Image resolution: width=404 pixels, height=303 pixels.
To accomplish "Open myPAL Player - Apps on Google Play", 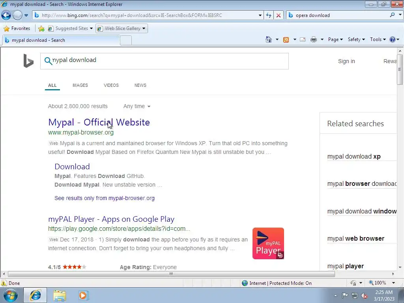I will 111,219.
